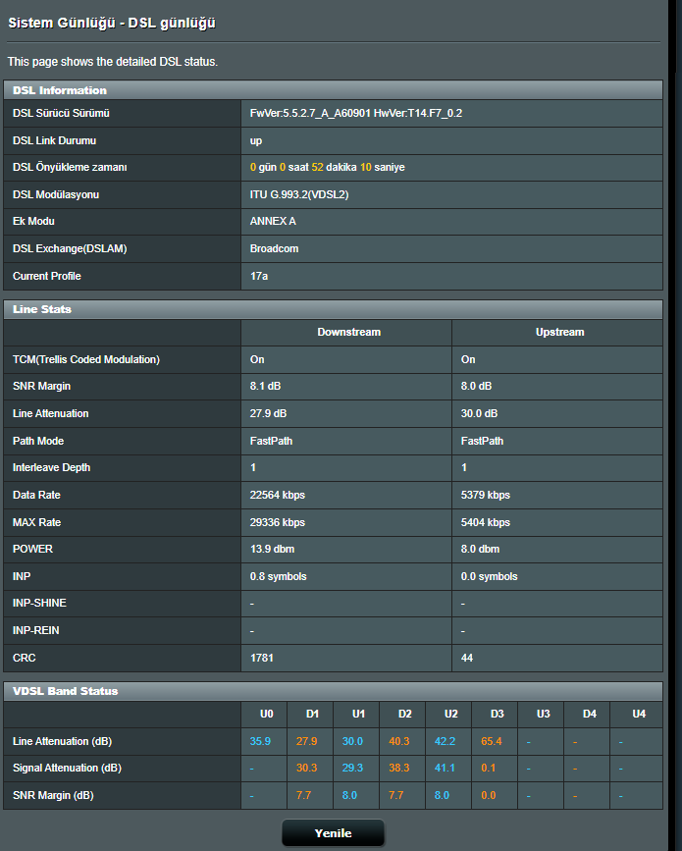This screenshot has width=682, height=851.
Task: Click the Current Profile value 17a
Action: coord(259,276)
